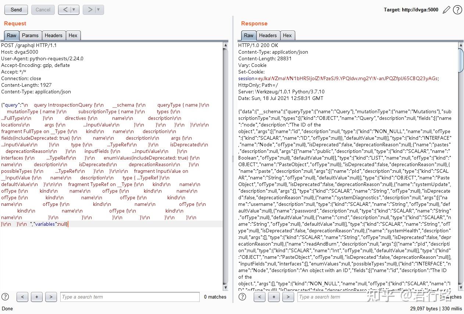
Task: Click the plus button beside Request search
Action: (37, 297)
